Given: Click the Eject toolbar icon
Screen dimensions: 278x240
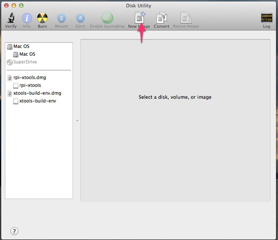Looking at the screenshot, I should (x=80, y=18).
